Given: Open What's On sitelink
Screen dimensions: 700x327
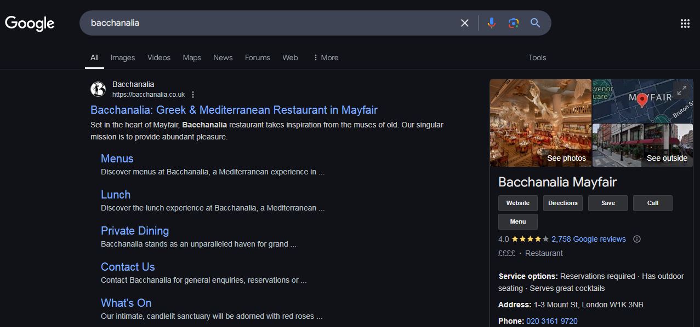Looking at the screenshot, I should pos(126,303).
